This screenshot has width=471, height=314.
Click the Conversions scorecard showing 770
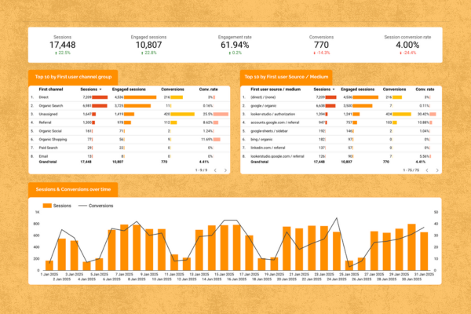point(322,46)
